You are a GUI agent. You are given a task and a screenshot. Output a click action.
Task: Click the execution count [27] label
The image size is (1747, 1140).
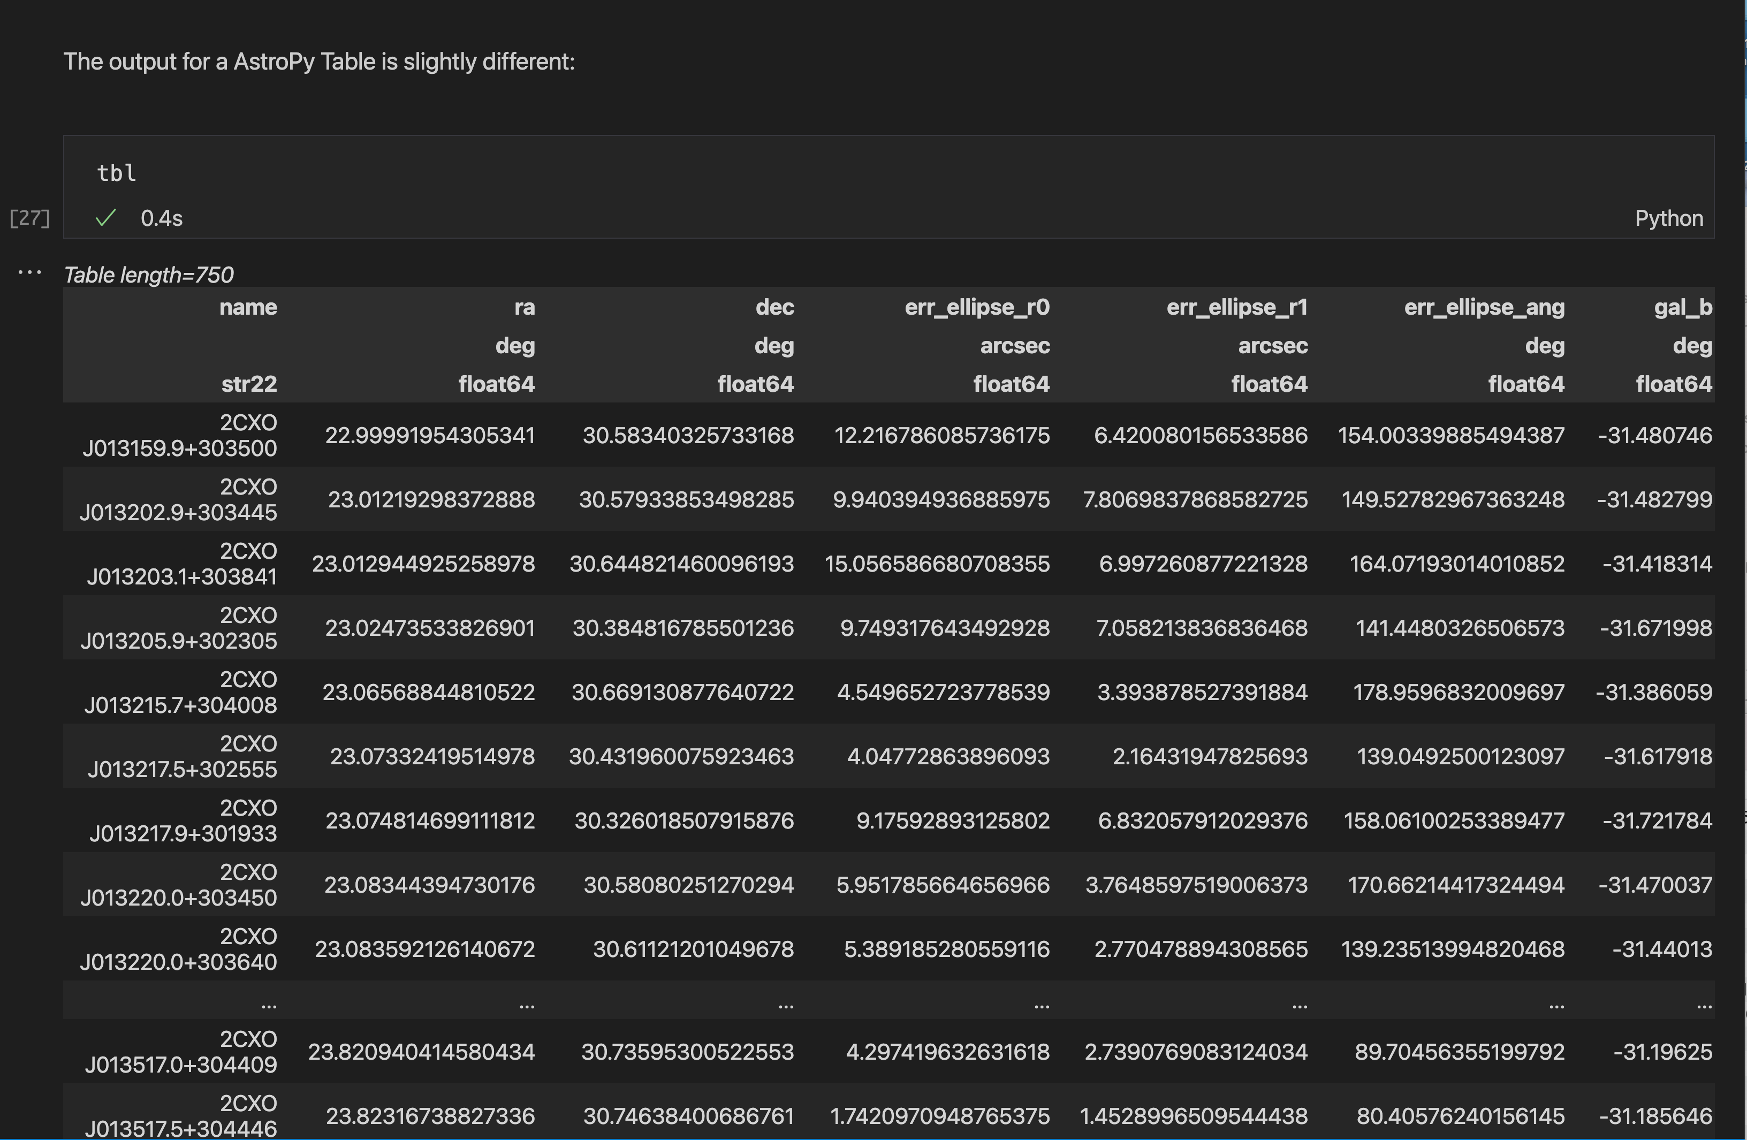coord(29,218)
